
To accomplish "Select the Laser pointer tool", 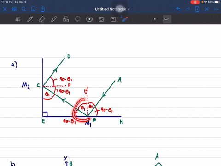I will [125, 19].
